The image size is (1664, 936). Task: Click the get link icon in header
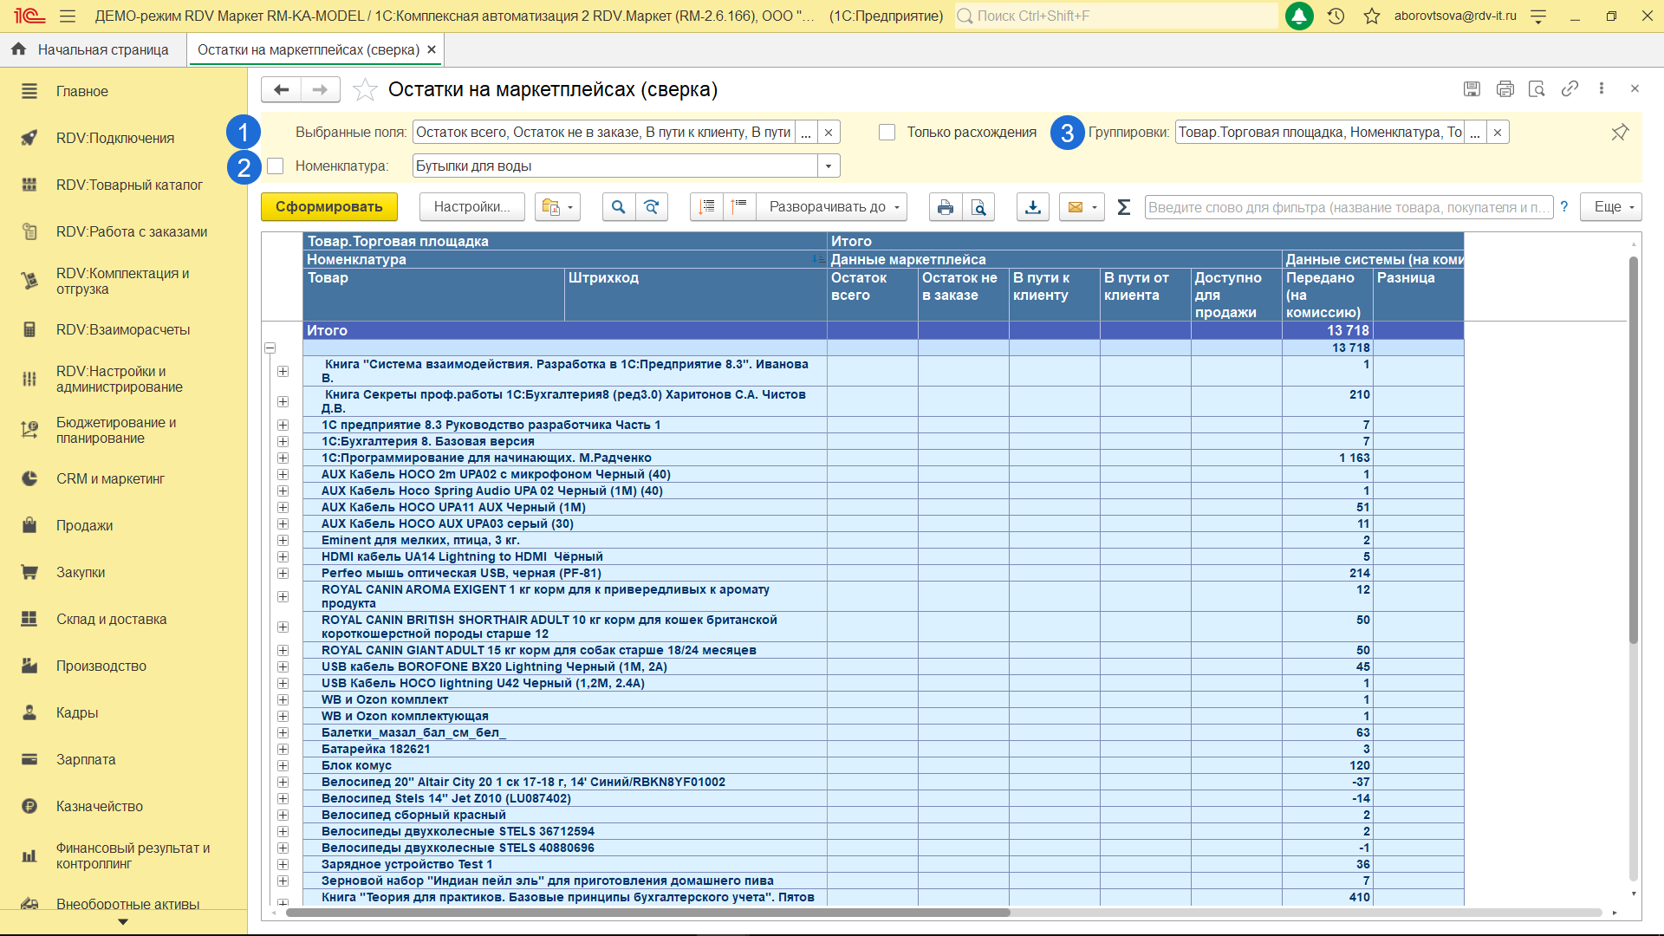pyautogui.click(x=1569, y=89)
